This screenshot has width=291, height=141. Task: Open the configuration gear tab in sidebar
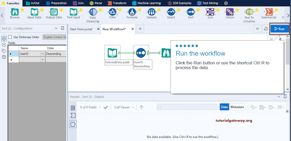coord(4,39)
